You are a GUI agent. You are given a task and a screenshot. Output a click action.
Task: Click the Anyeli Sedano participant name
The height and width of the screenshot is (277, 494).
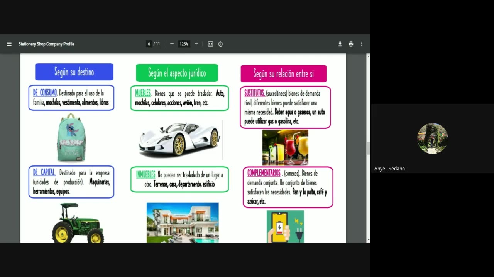point(389,169)
